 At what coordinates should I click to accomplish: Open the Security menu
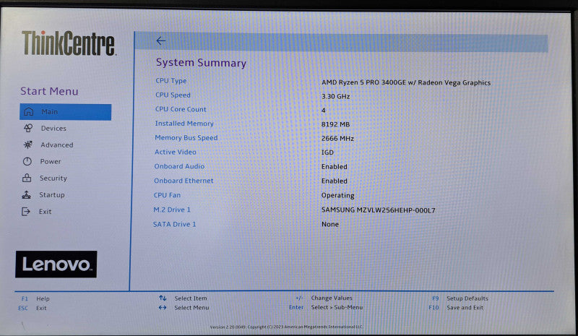pyautogui.click(x=53, y=178)
